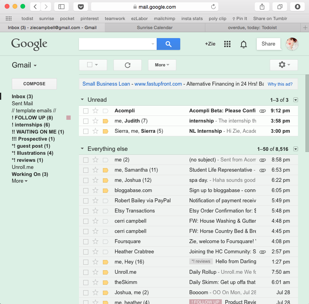Click Why this ad? link

click(x=280, y=84)
